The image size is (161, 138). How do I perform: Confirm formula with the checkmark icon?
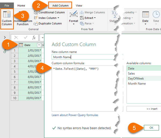[x=25, y=38]
